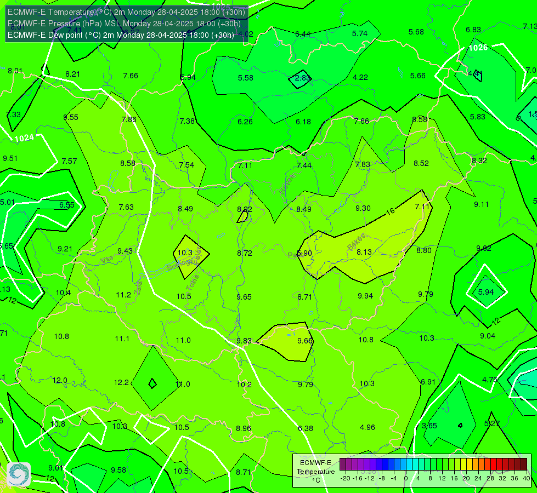
Task: Click the 7.63 dew point value
Action: [x=126, y=207]
